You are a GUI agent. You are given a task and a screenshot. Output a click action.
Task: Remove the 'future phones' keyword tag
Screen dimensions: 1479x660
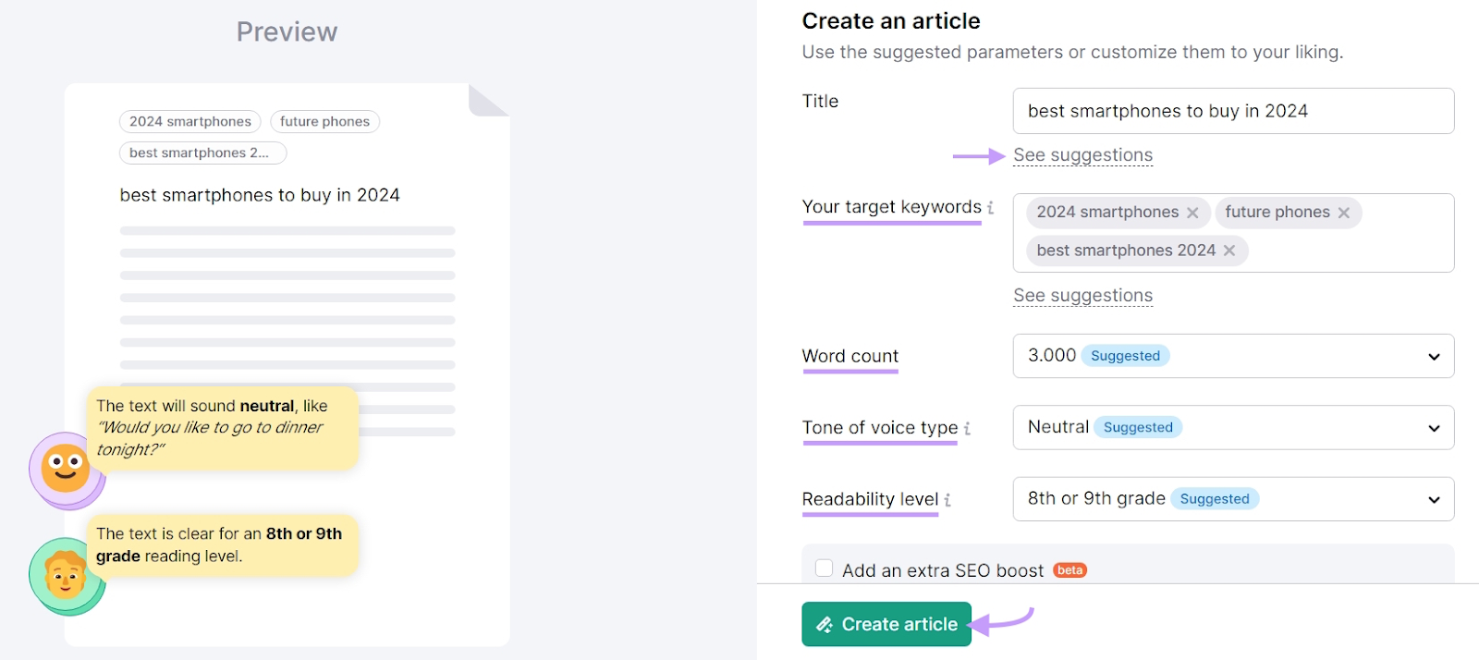(x=1343, y=213)
